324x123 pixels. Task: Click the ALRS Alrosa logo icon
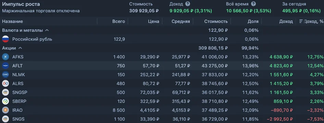click(5, 83)
